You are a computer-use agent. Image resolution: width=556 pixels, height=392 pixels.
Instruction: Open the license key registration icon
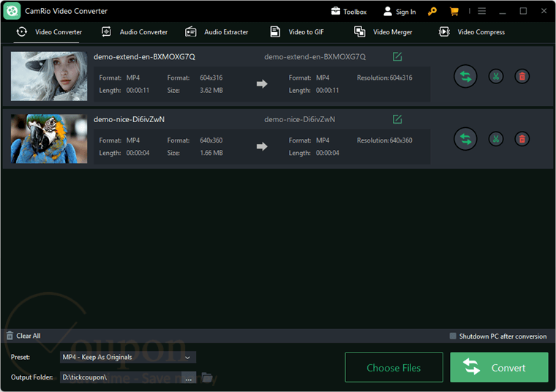[x=432, y=12]
